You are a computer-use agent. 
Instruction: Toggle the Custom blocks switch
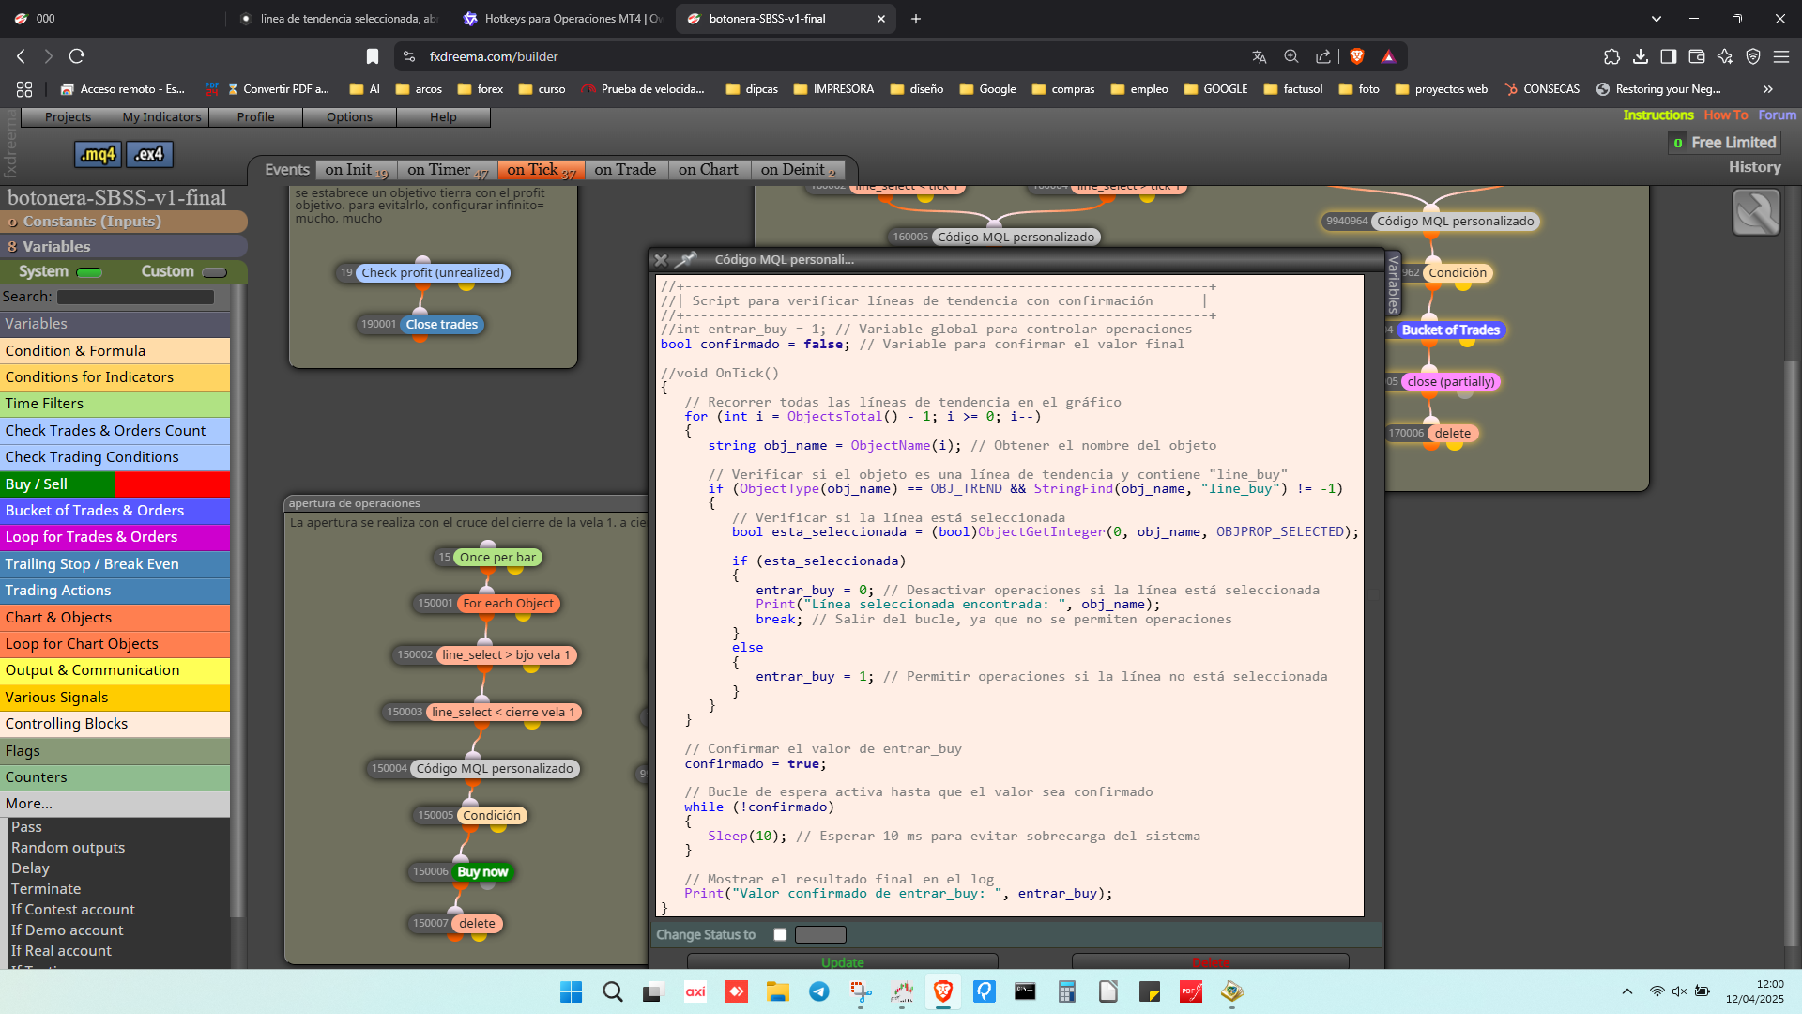pyautogui.click(x=215, y=272)
